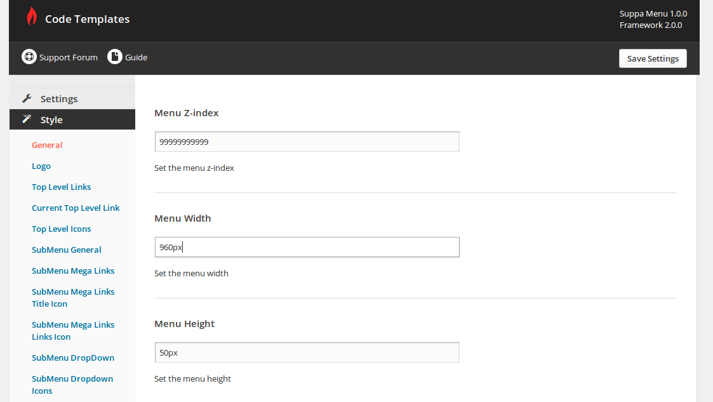
Task: Open Top Level Icons options
Action: (x=62, y=229)
